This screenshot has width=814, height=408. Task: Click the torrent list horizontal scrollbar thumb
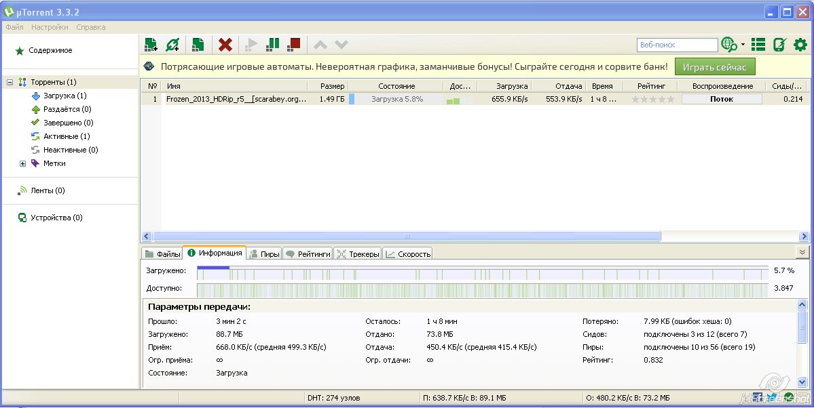pos(406,237)
